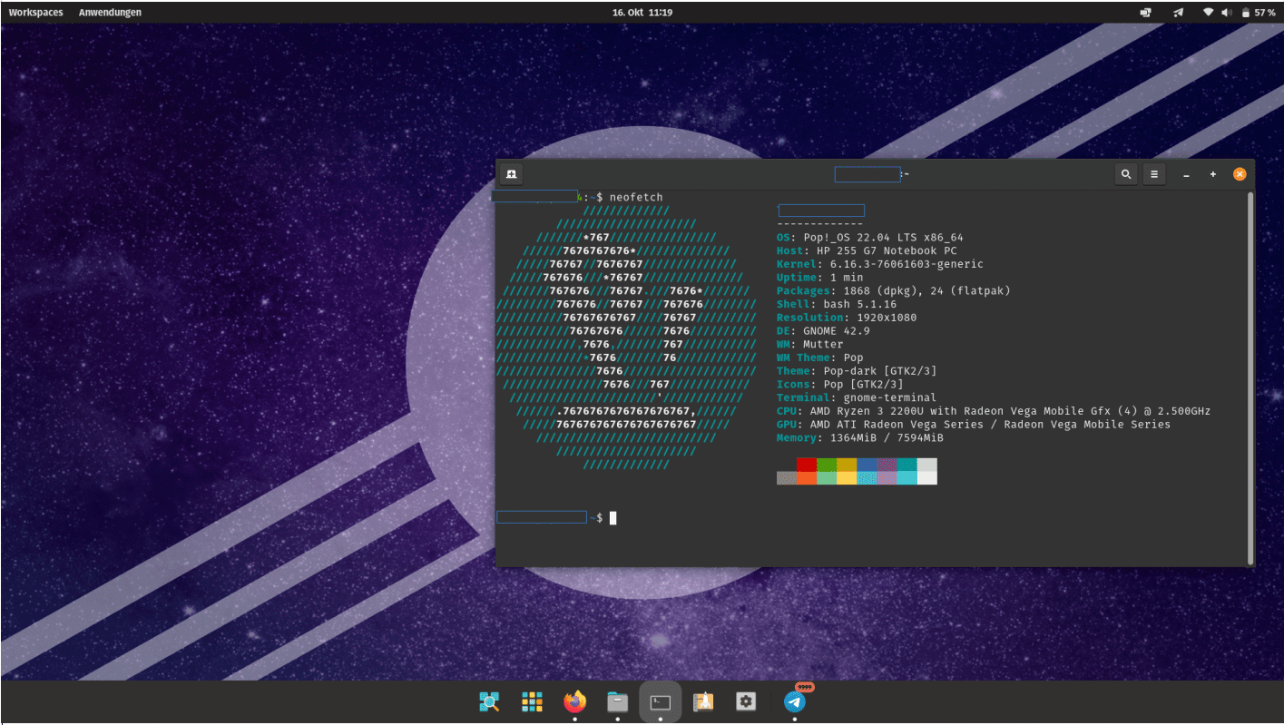The image size is (1284, 725).
Task: Open the applications grid icon in the dock
Action: pyautogui.click(x=532, y=701)
